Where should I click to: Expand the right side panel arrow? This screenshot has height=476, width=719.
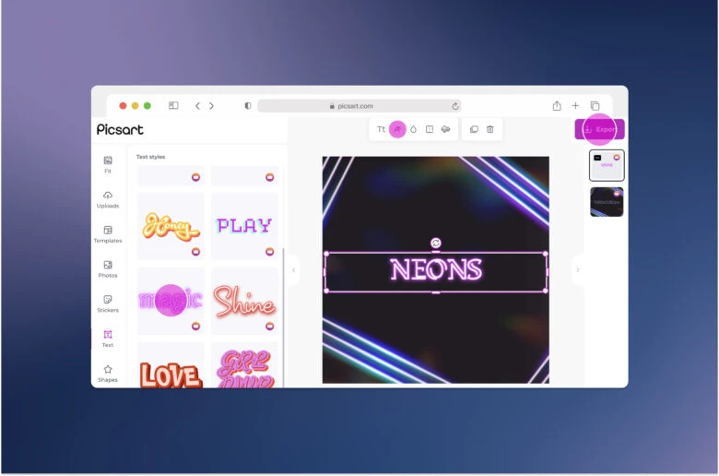coord(577,270)
